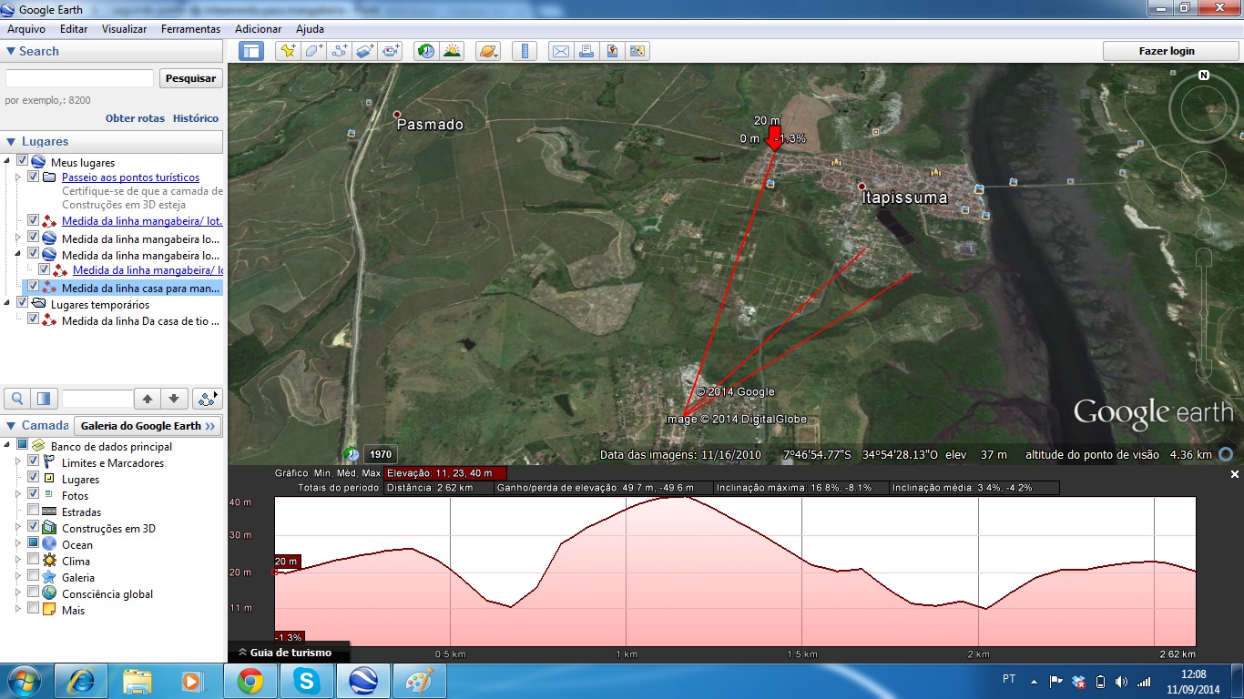The image size is (1244, 699).
Task: Play tour using the path icon button
Action: pyautogui.click(x=209, y=399)
